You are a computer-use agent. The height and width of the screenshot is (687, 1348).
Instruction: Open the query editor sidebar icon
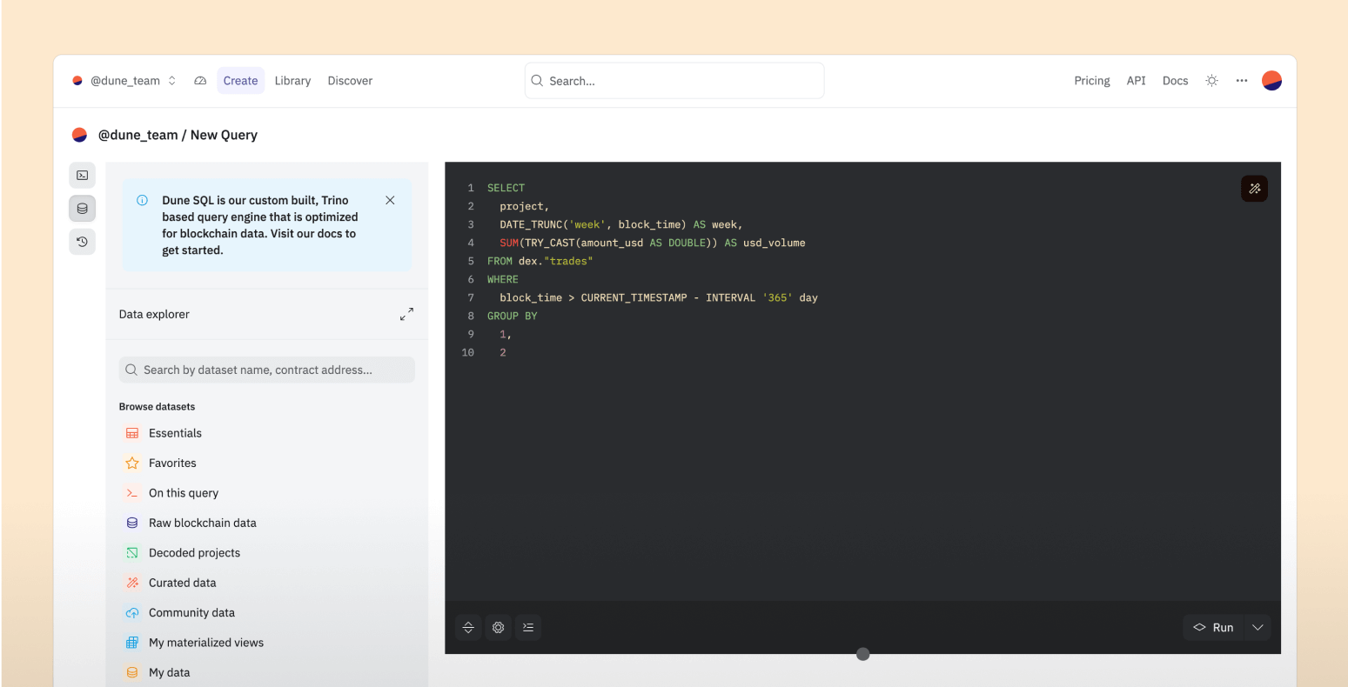click(82, 175)
